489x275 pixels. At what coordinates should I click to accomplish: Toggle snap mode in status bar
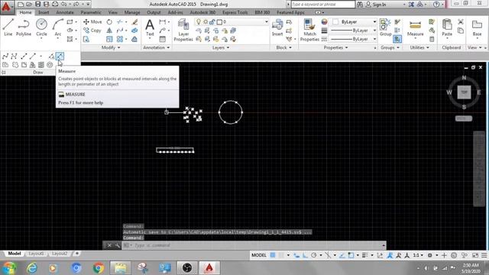281,255
